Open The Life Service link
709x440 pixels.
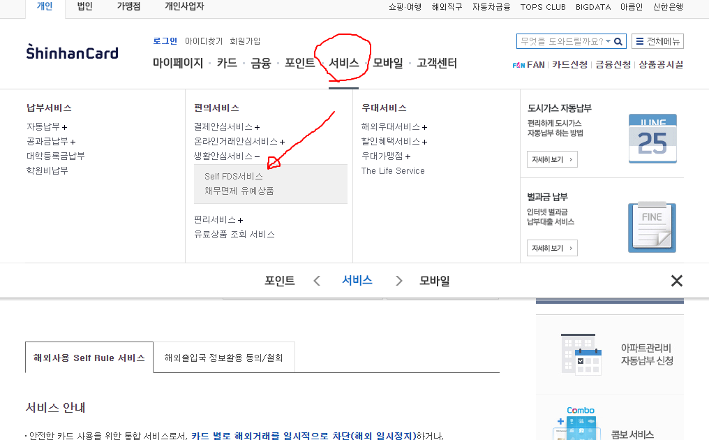(393, 170)
